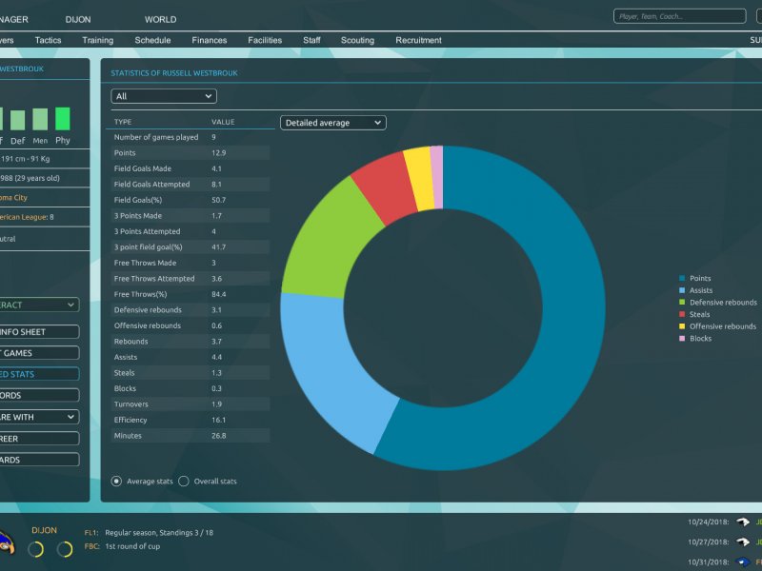The image size is (762, 571).
Task: Click the American League: 8 link
Action: click(27, 217)
